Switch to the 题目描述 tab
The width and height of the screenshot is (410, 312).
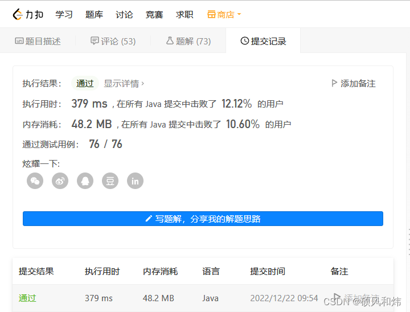pos(38,41)
